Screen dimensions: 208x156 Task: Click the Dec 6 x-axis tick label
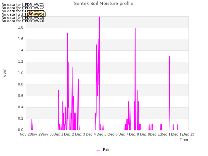coord(112,134)
